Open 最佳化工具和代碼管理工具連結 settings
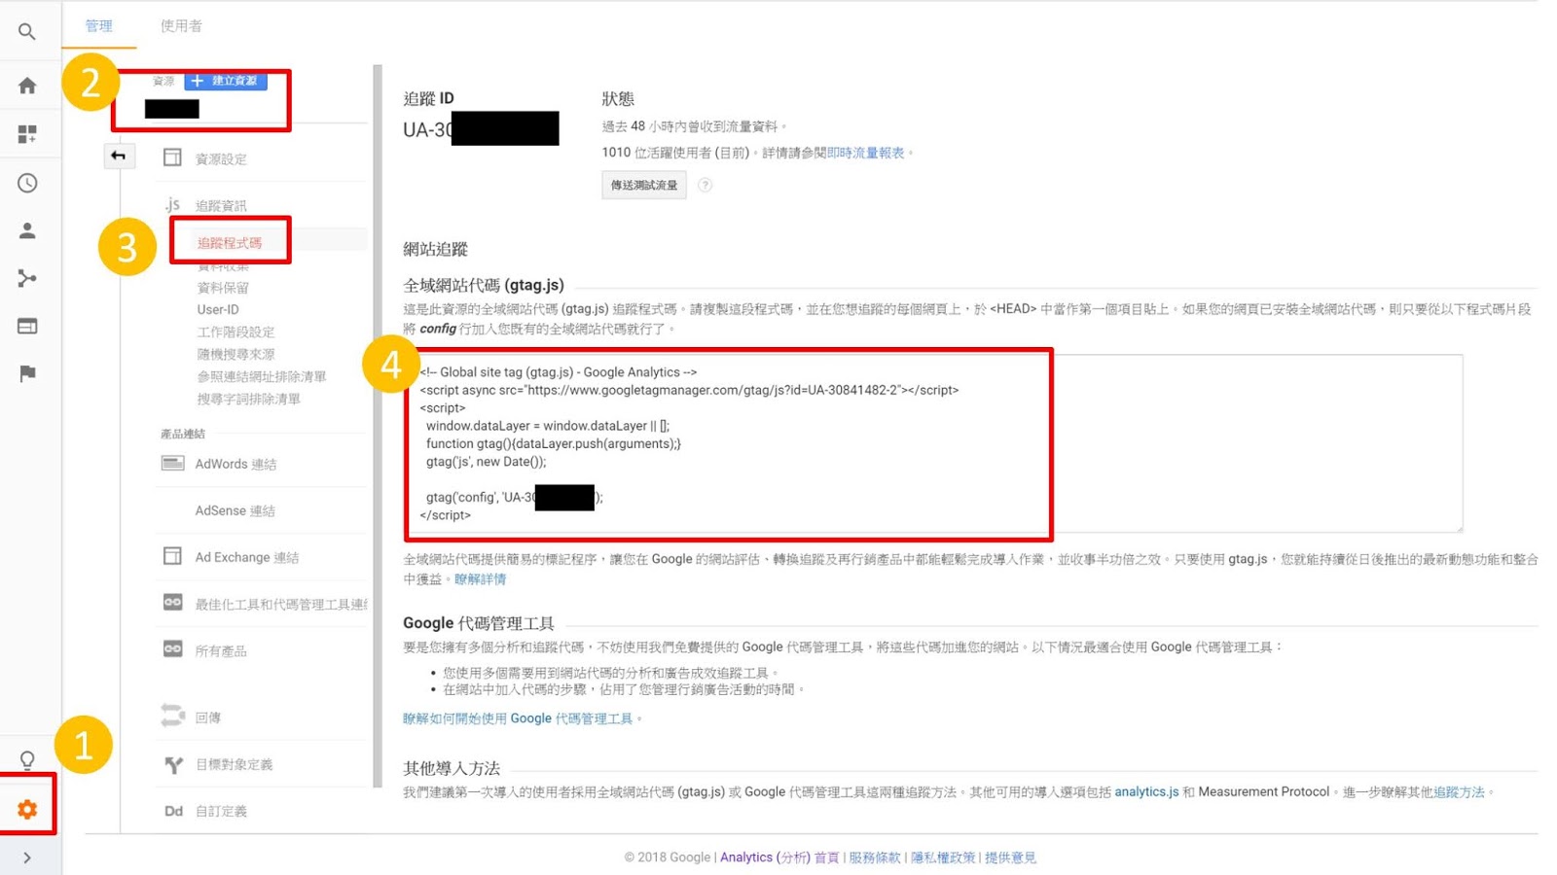 [280, 604]
